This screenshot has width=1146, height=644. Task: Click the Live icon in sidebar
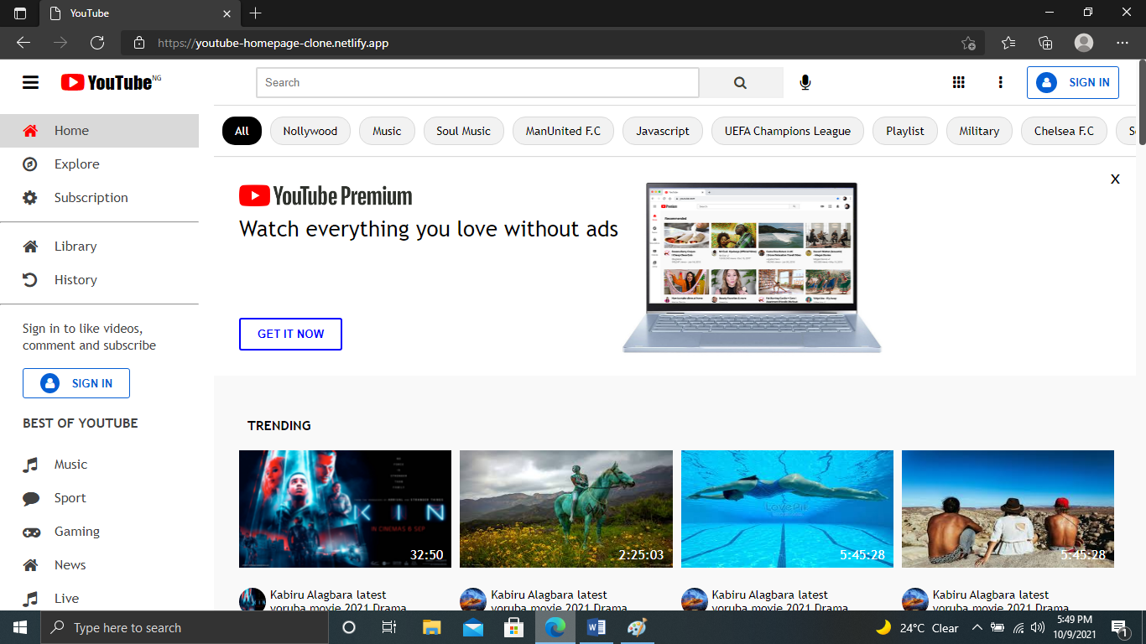point(30,599)
